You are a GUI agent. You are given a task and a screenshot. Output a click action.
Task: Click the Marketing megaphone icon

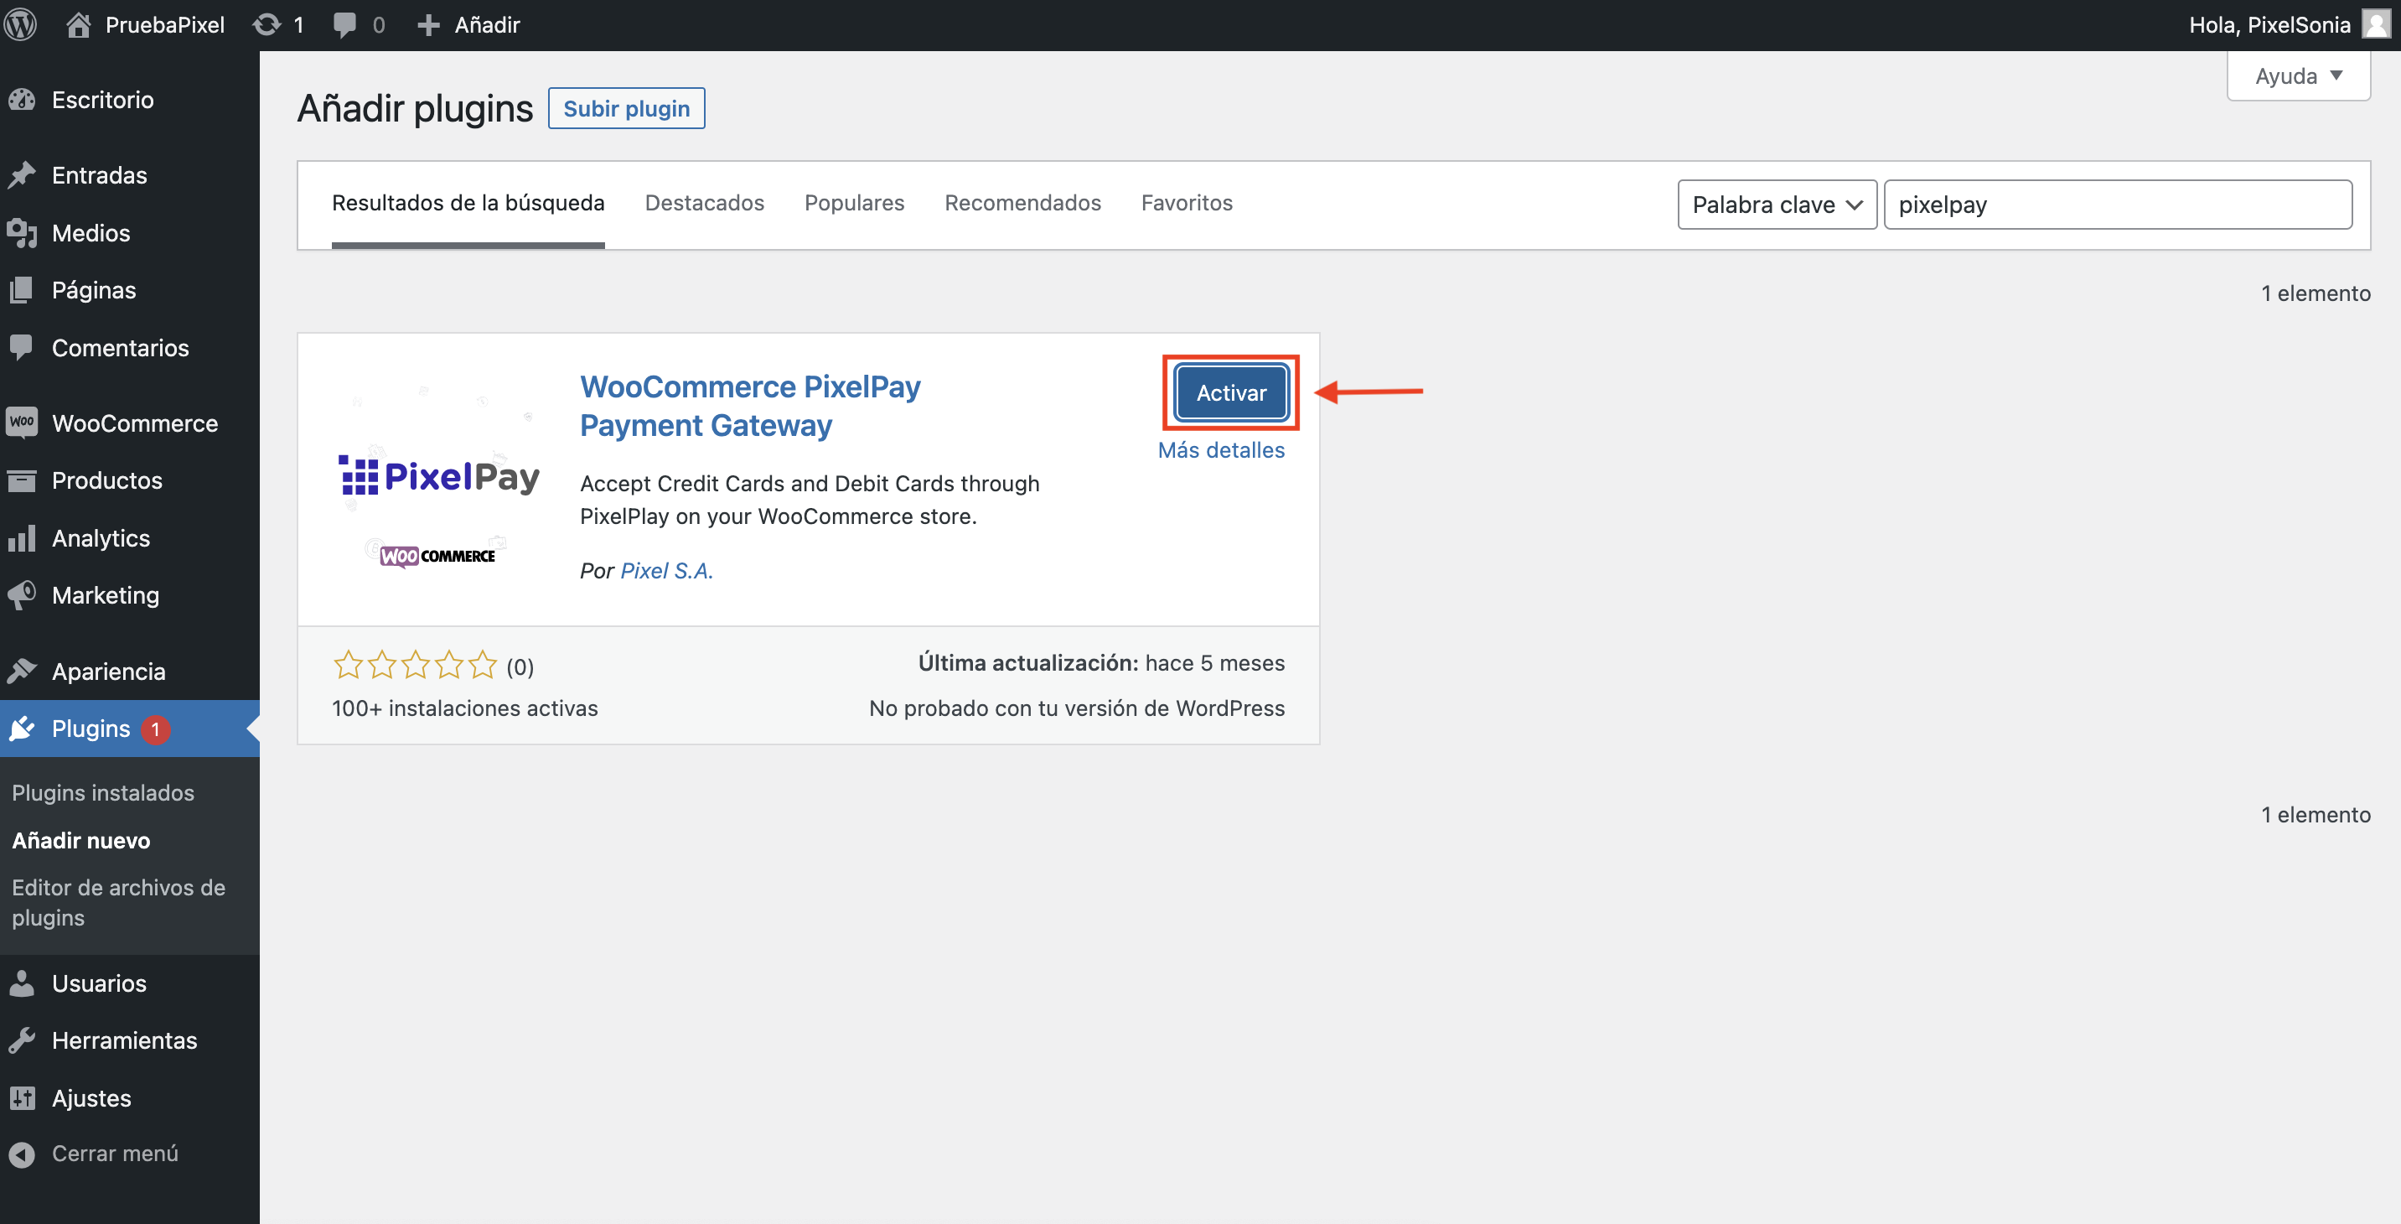tap(22, 596)
